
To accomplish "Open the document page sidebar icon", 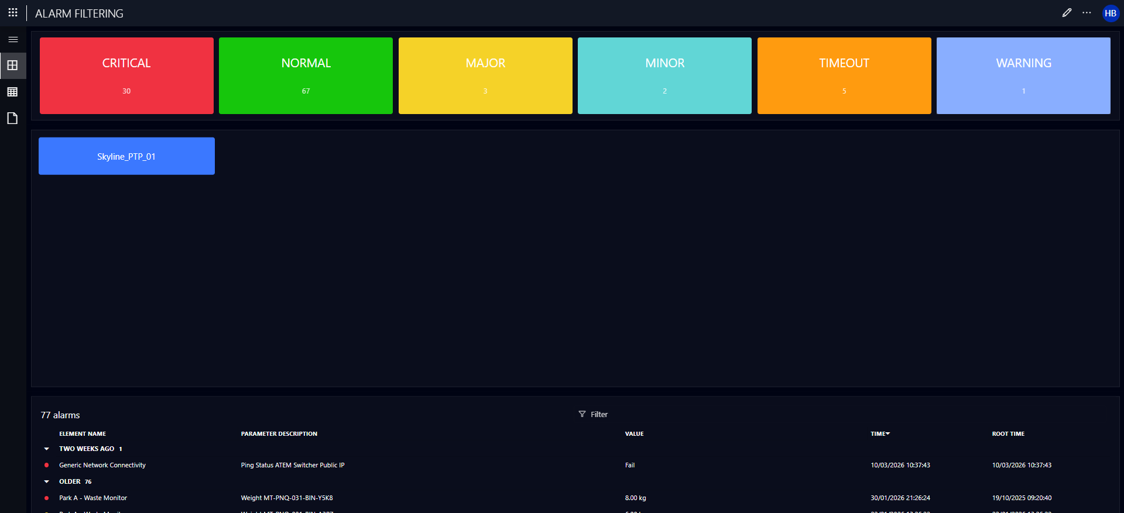I will (x=13, y=118).
